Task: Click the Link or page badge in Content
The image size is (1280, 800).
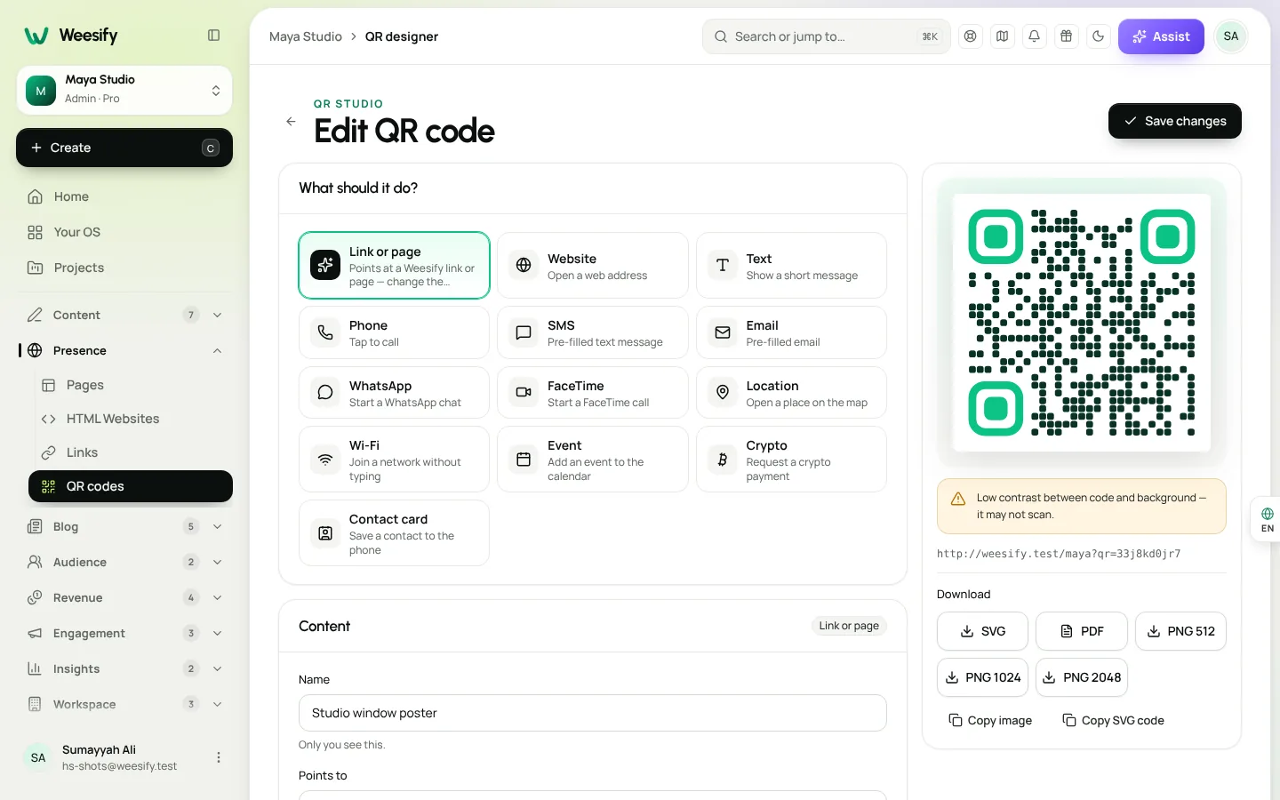Action: tap(849, 626)
